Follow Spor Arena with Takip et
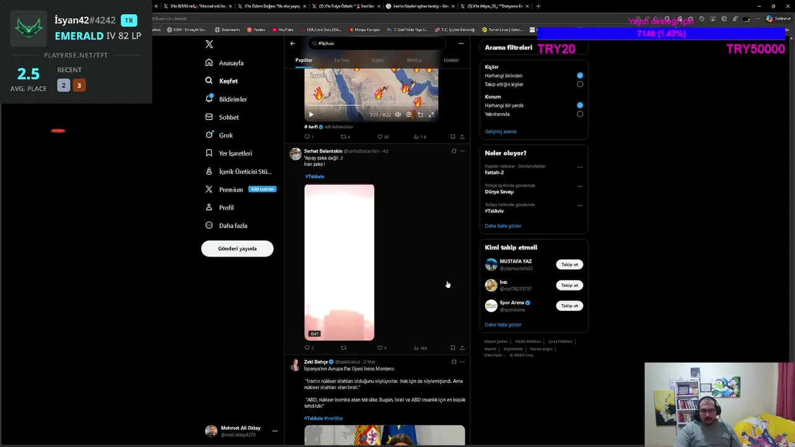This screenshot has height=447, width=795. click(570, 305)
